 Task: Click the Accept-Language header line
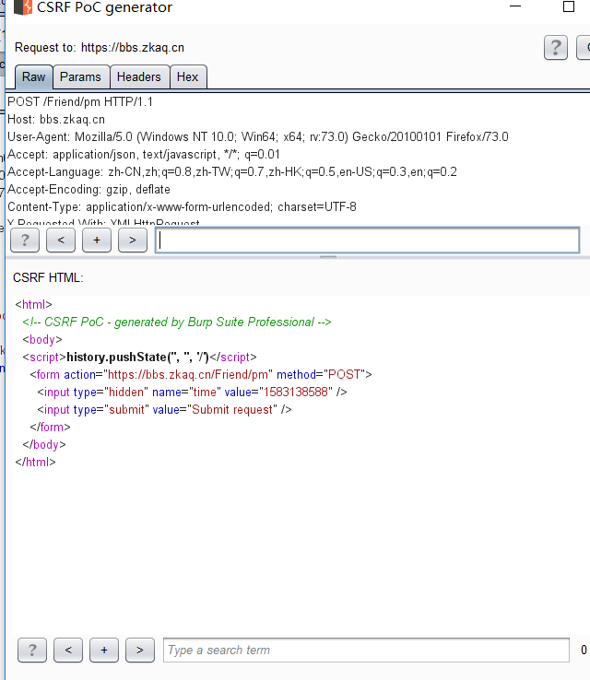[232, 171]
